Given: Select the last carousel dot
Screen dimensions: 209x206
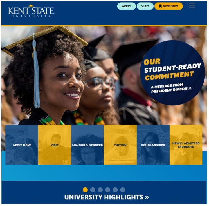Looking at the screenshot, I should point(123,190).
